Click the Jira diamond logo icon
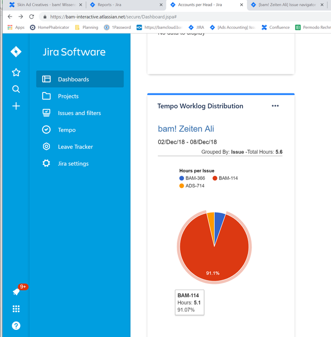 (16, 52)
